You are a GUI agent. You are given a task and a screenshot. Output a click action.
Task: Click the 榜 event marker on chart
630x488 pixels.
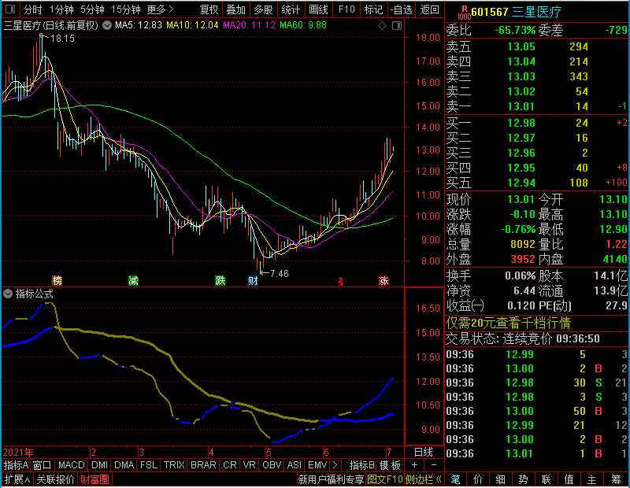(x=57, y=280)
